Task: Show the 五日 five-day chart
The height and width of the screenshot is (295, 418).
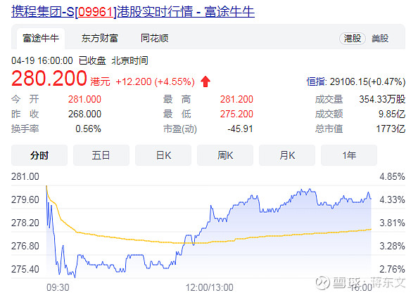Action: 101,155
